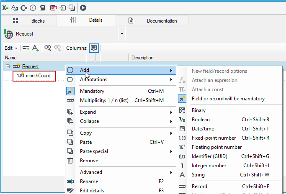Add a Floating point number field
Viewport: 286px width, 194px height.
(230, 147)
